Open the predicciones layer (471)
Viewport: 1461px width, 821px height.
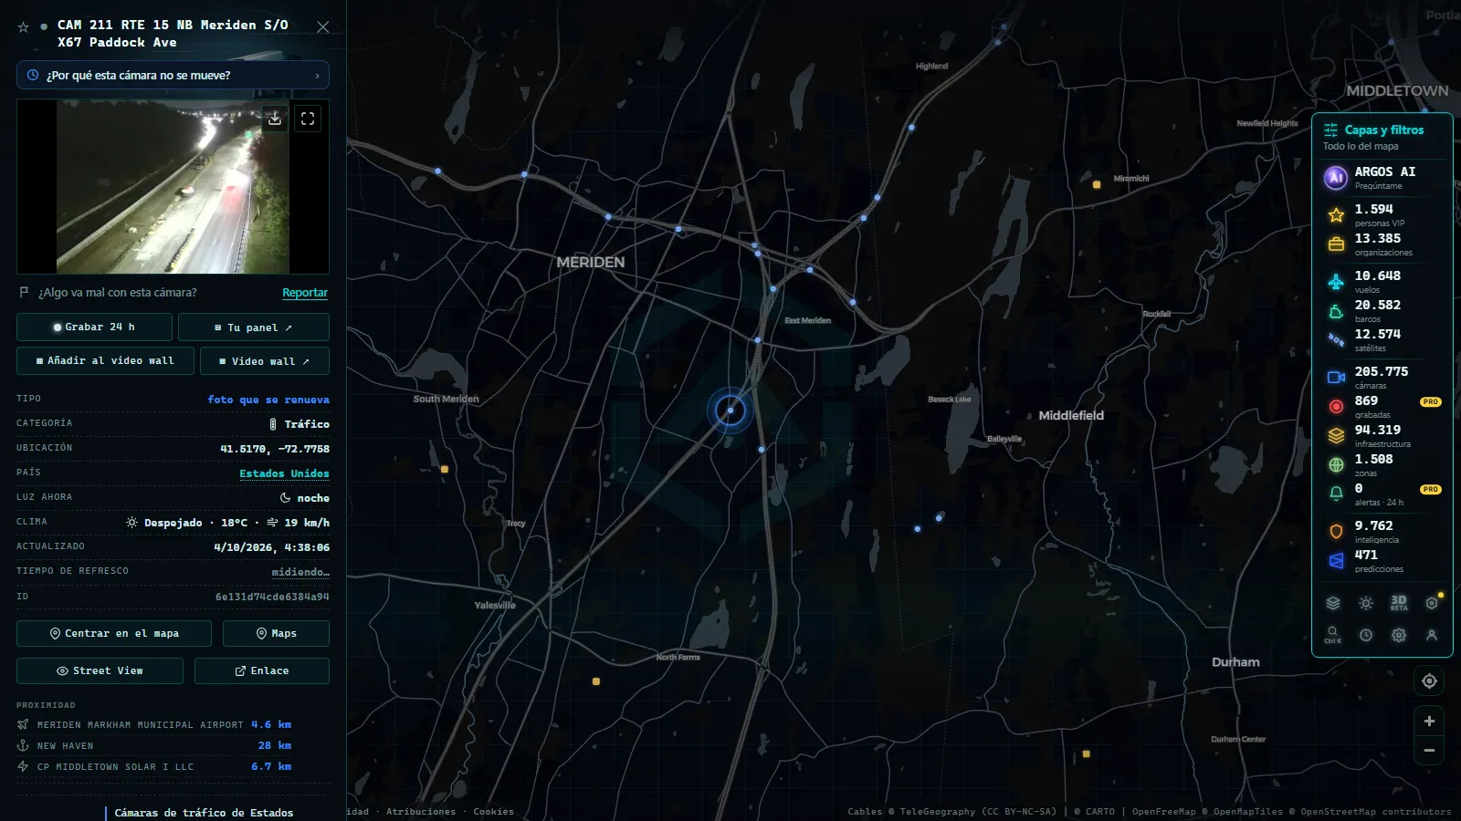click(x=1382, y=561)
